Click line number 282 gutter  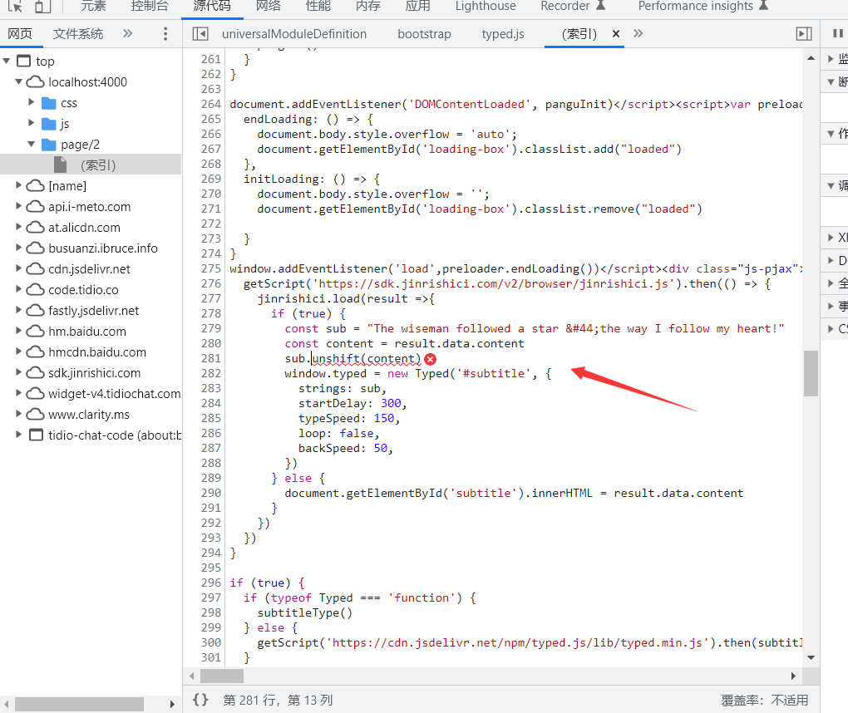[x=211, y=373]
